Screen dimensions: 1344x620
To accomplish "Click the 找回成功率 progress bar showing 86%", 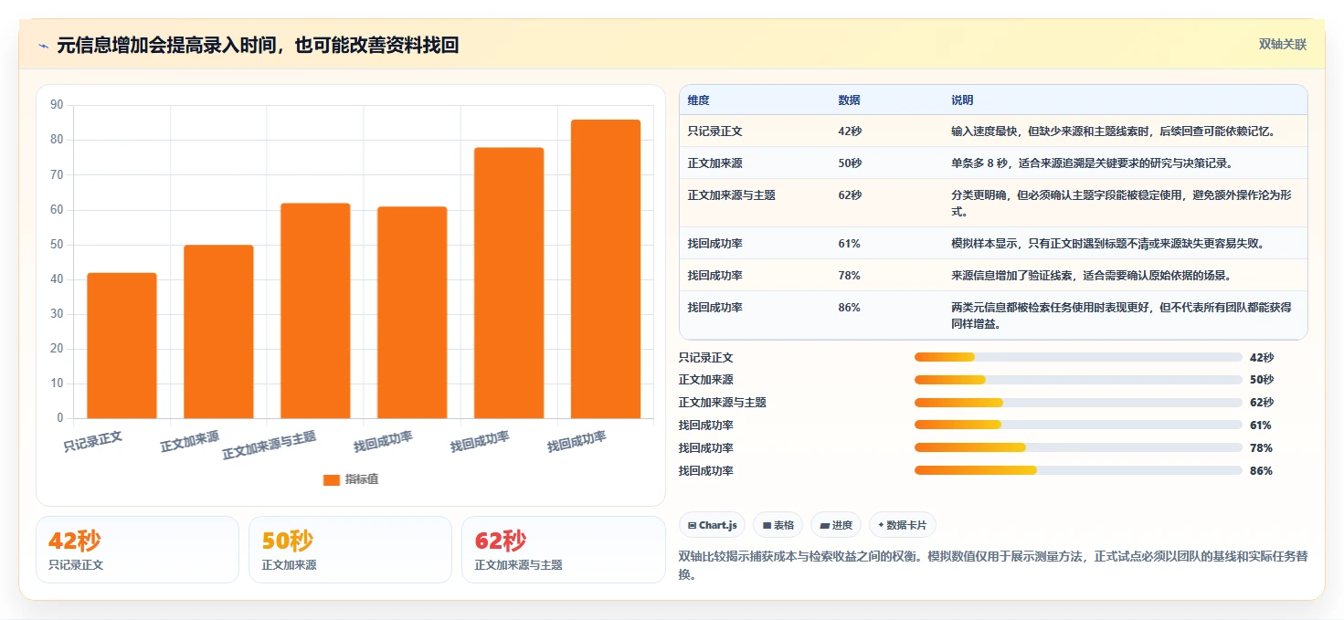I will click(x=1078, y=470).
